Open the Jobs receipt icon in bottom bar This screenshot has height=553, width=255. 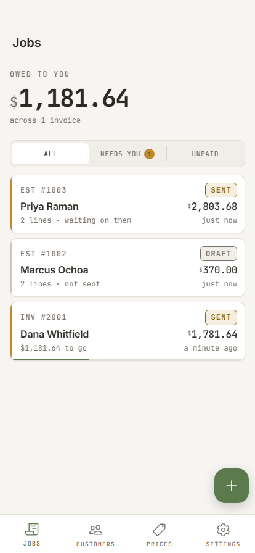pos(31,530)
